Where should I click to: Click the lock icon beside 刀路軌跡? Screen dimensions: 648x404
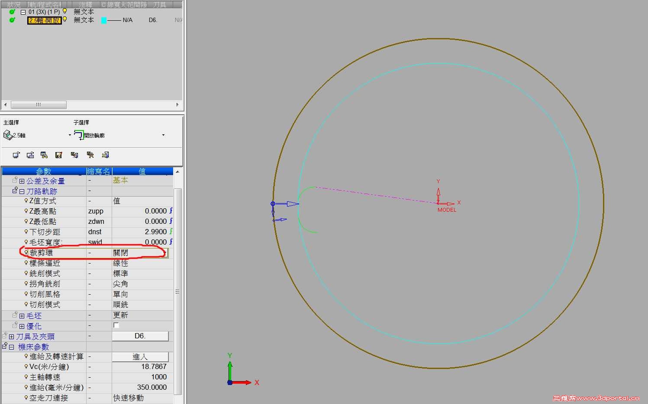pos(15,190)
